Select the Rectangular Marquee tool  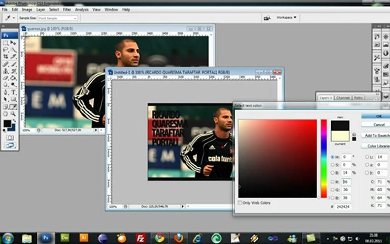(6, 43)
